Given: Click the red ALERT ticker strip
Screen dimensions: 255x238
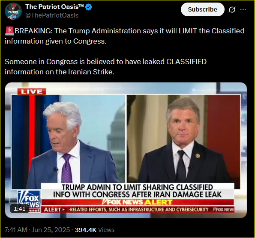Looking at the screenshot, I should point(138,209).
